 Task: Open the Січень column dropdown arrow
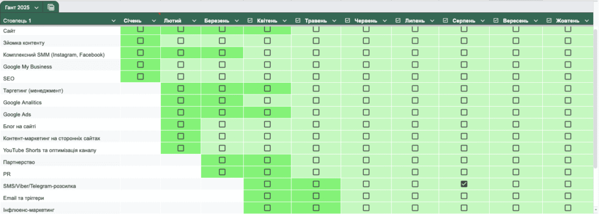pyautogui.click(x=154, y=20)
